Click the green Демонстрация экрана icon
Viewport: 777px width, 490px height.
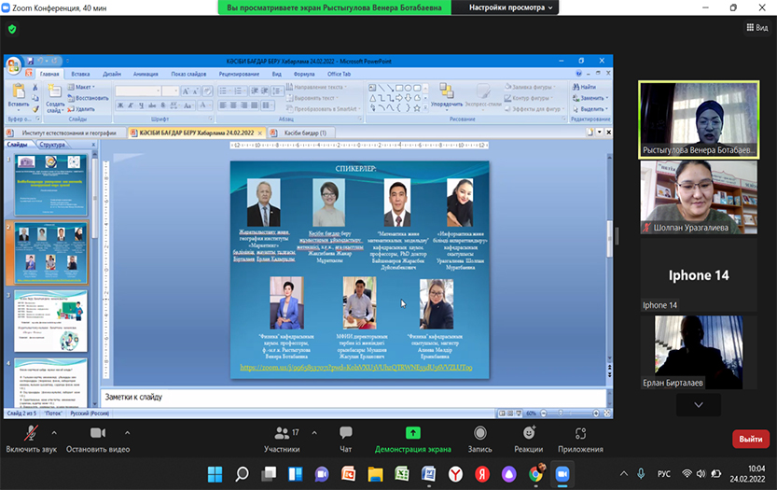(413, 433)
